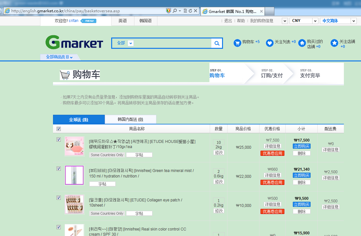The width and height of the screenshot is (361, 236).
Task: Click the new badge beside crifan
Action: click(x=89, y=21)
